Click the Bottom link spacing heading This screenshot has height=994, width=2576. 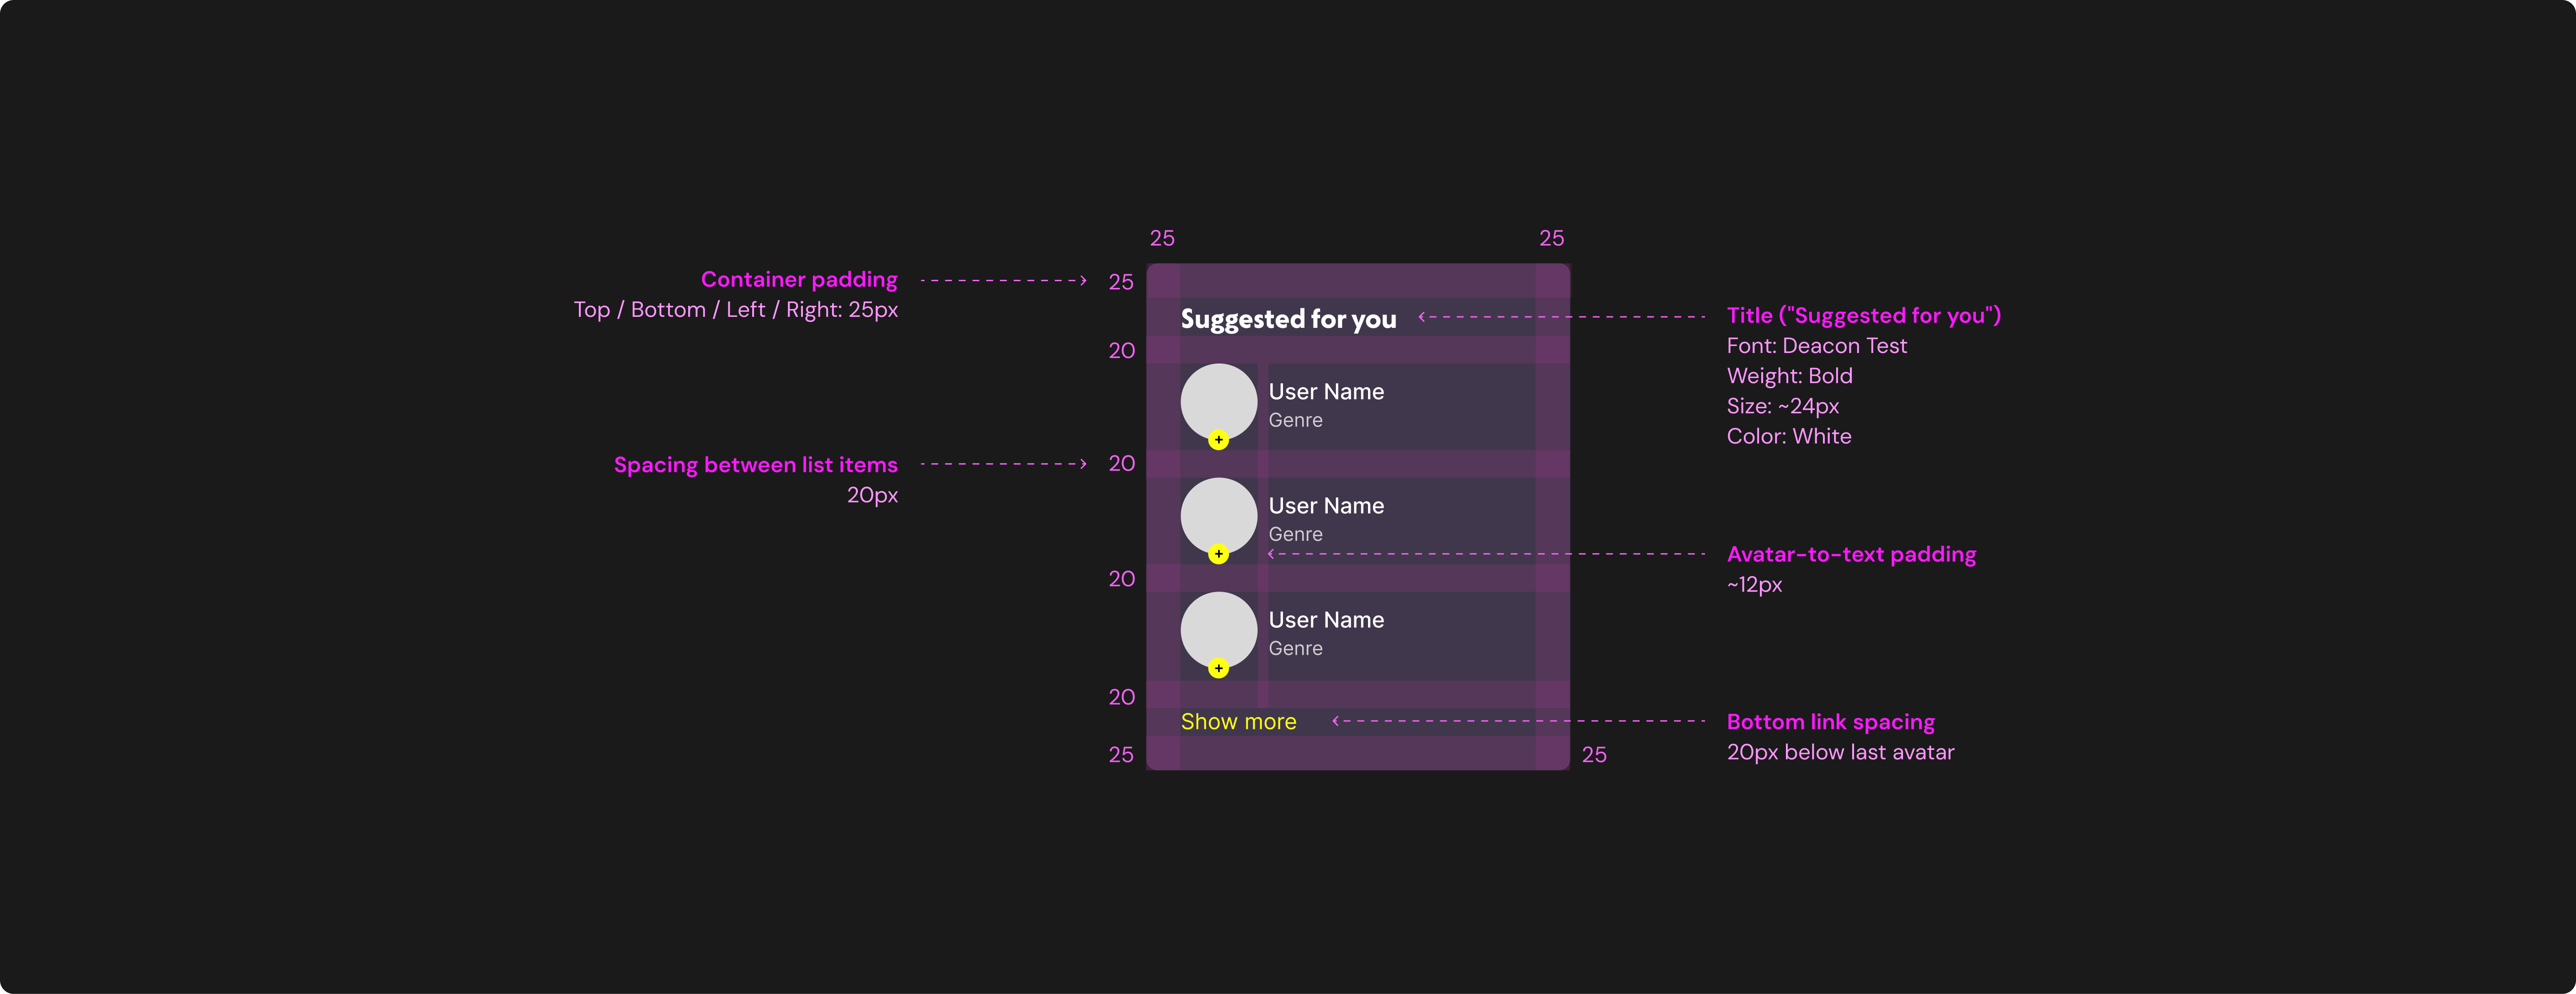coord(1831,723)
